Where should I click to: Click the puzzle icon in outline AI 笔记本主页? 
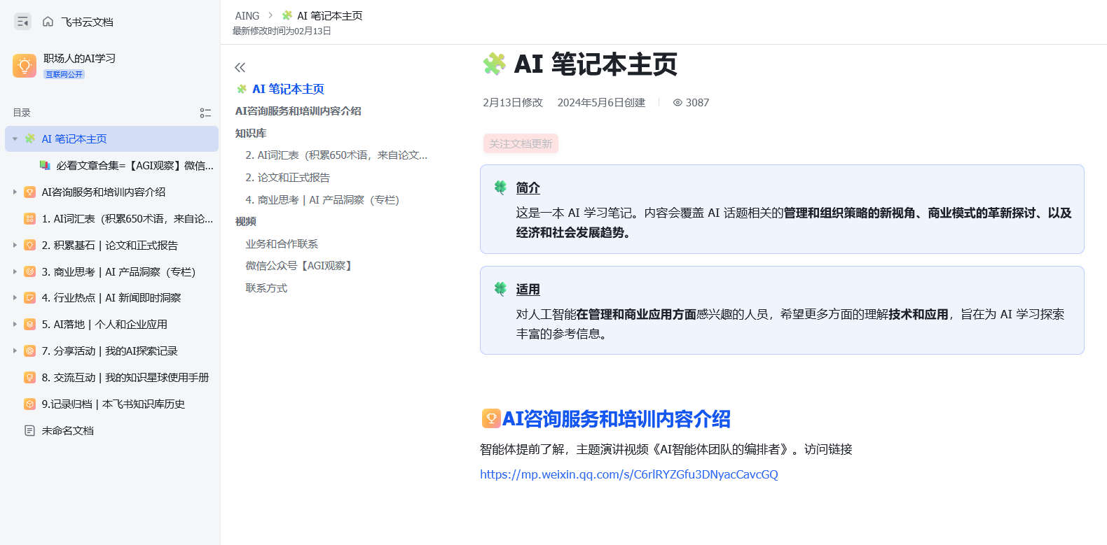[x=242, y=89]
